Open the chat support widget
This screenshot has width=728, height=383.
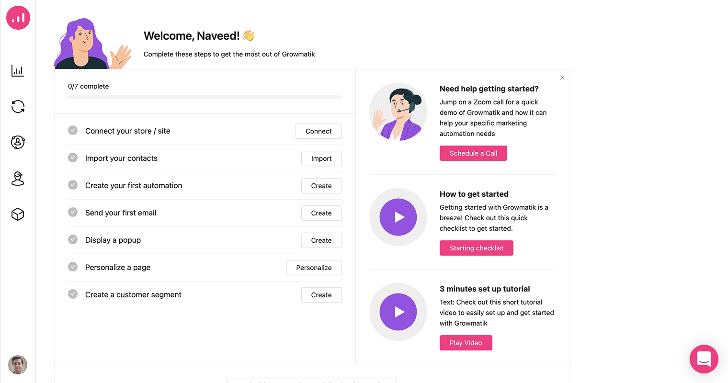[704, 359]
